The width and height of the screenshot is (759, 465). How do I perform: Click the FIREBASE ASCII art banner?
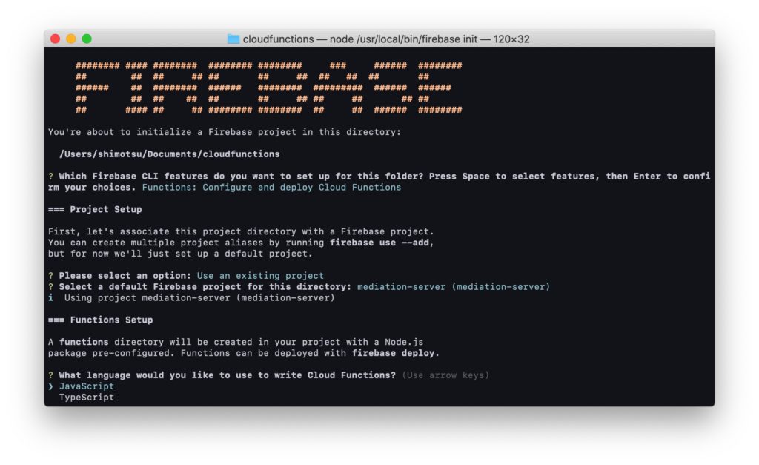(268, 88)
